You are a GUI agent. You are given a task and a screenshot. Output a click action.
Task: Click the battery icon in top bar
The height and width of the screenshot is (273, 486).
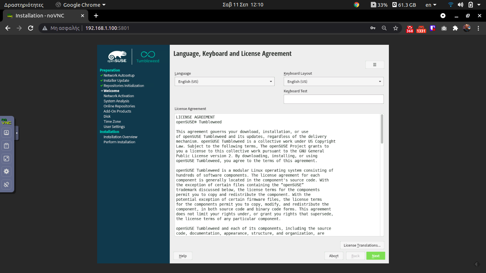(x=471, y=5)
